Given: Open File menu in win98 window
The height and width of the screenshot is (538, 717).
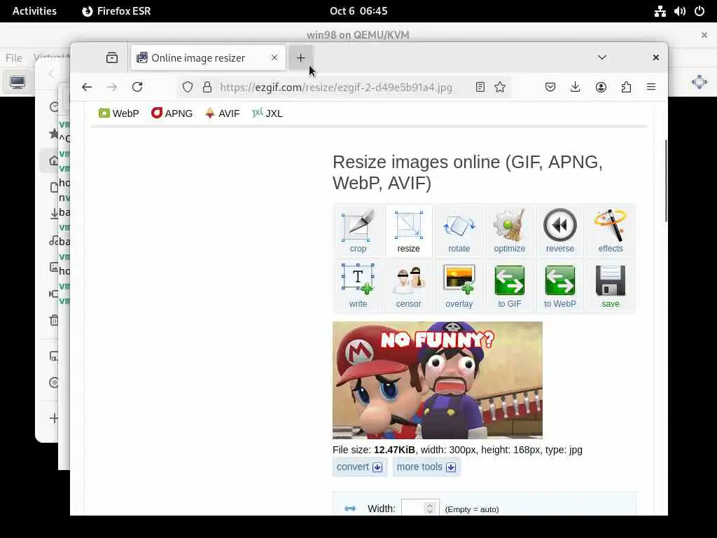Looking at the screenshot, I should click(14, 57).
